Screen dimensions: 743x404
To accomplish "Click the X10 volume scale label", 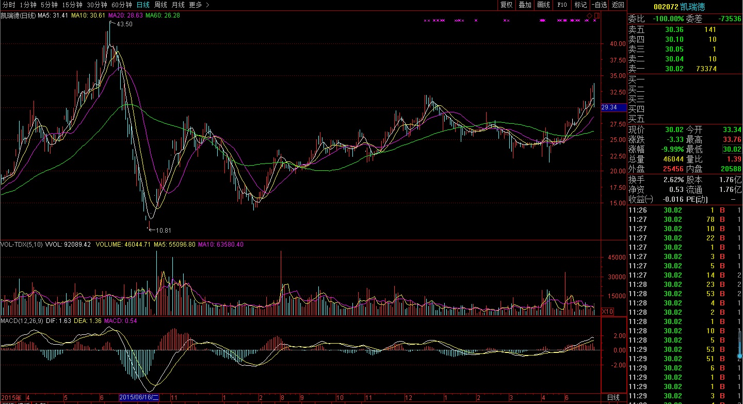I will coord(608,311).
